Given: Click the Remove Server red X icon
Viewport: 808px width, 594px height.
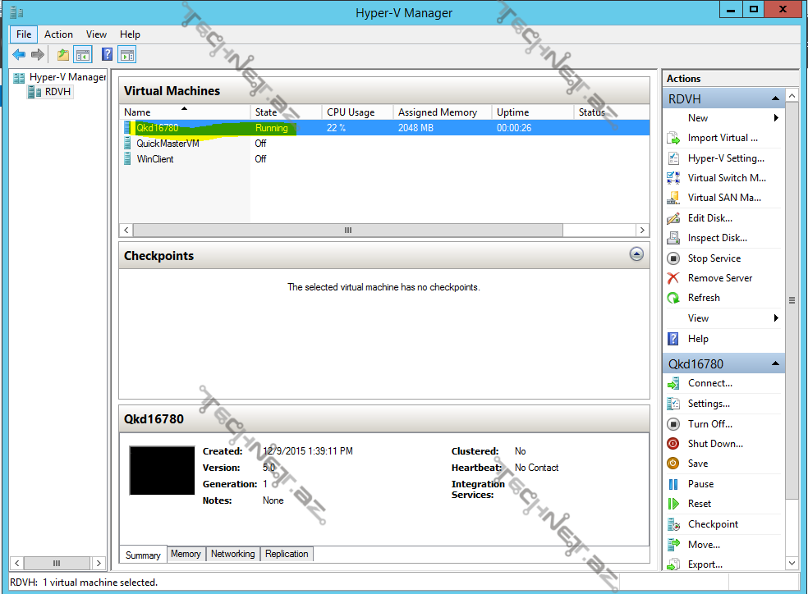Looking at the screenshot, I should pyautogui.click(x=673, y=278).
